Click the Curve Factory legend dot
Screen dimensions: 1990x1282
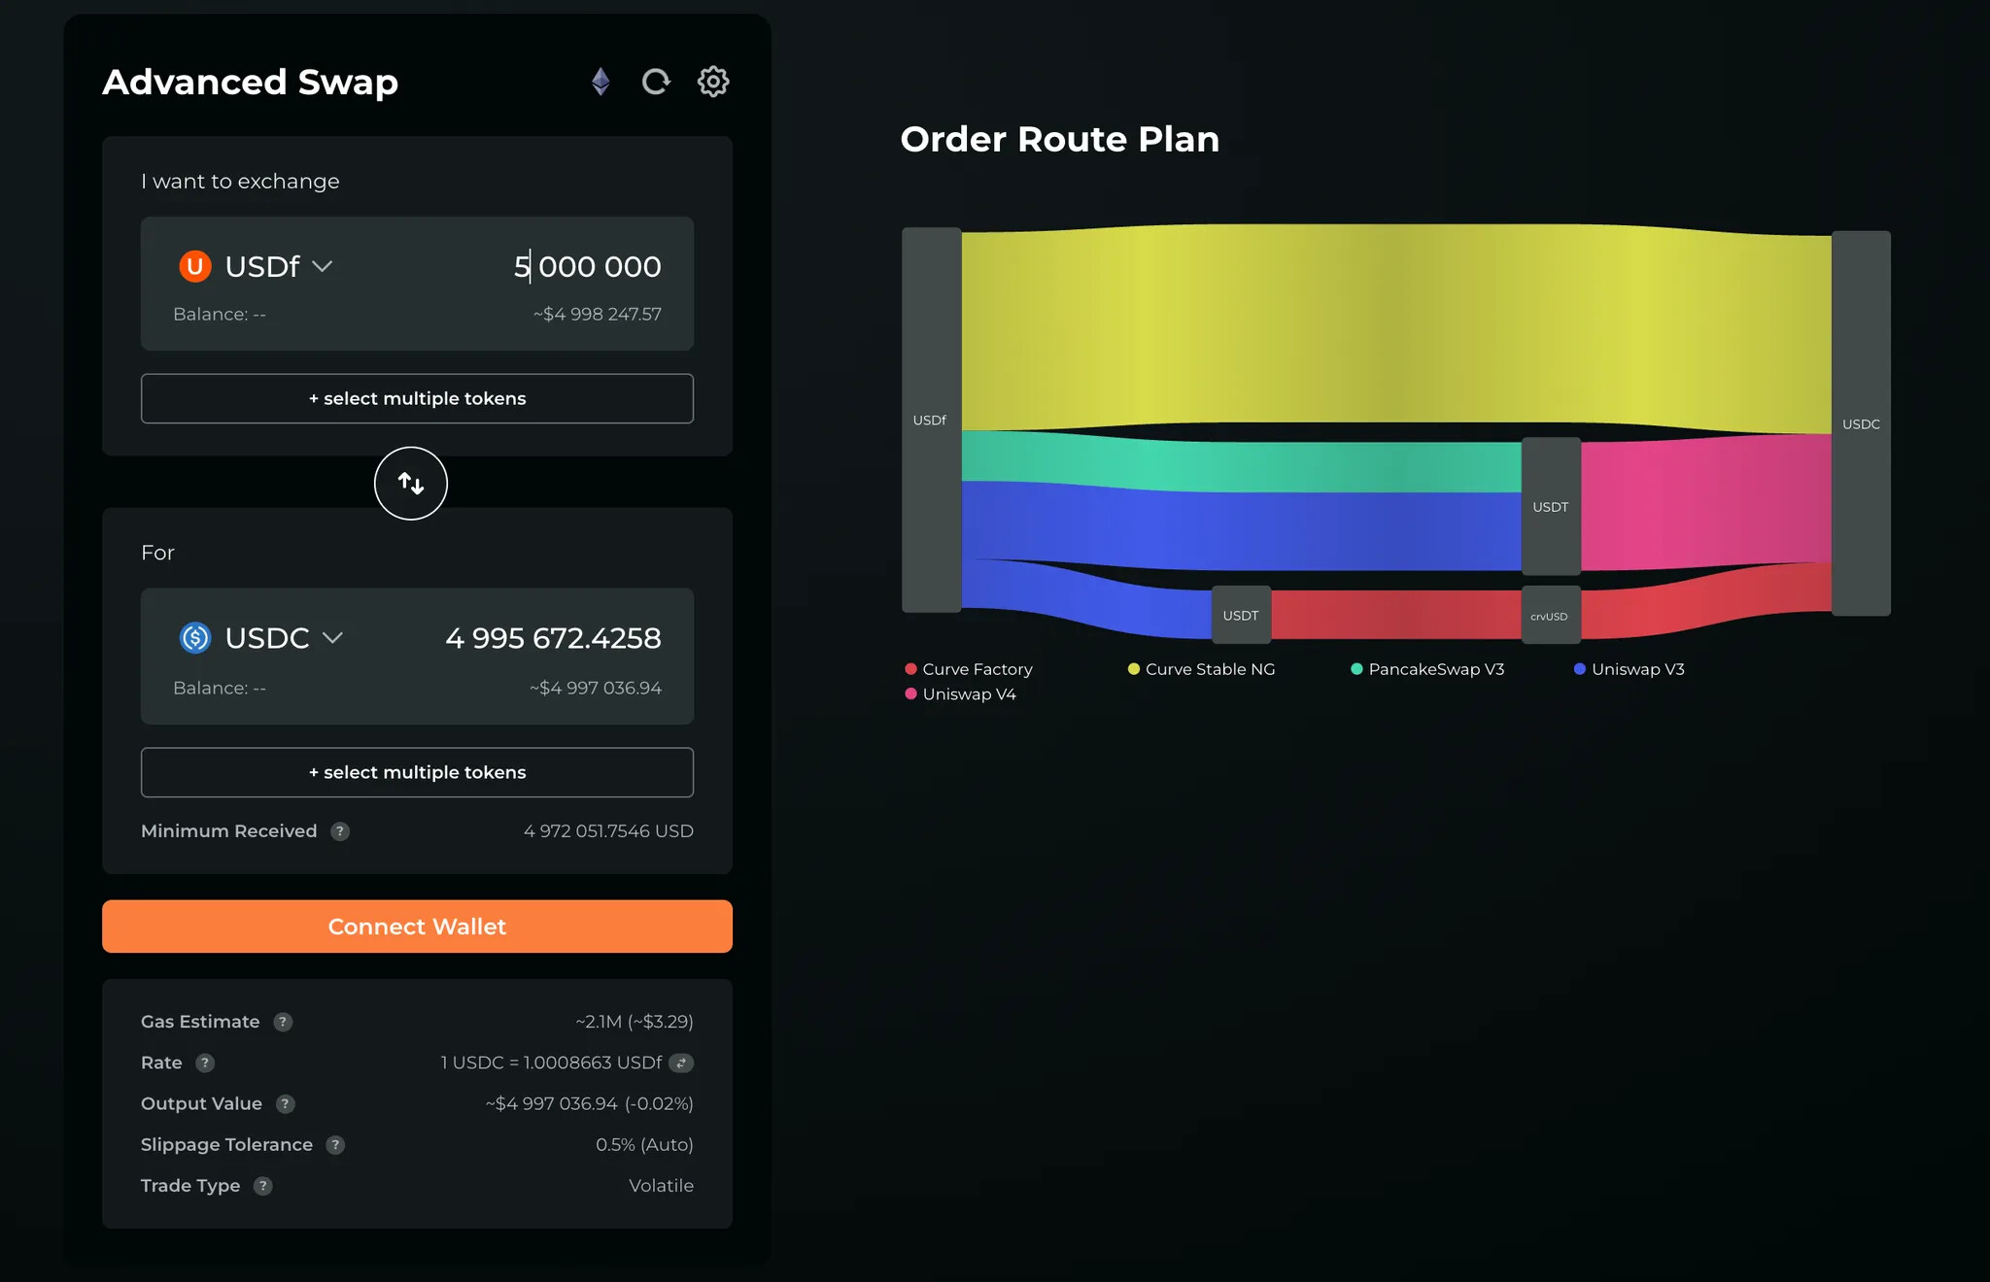911,669
